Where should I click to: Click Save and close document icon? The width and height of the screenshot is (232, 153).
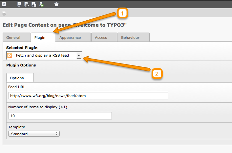coord(34,4)
